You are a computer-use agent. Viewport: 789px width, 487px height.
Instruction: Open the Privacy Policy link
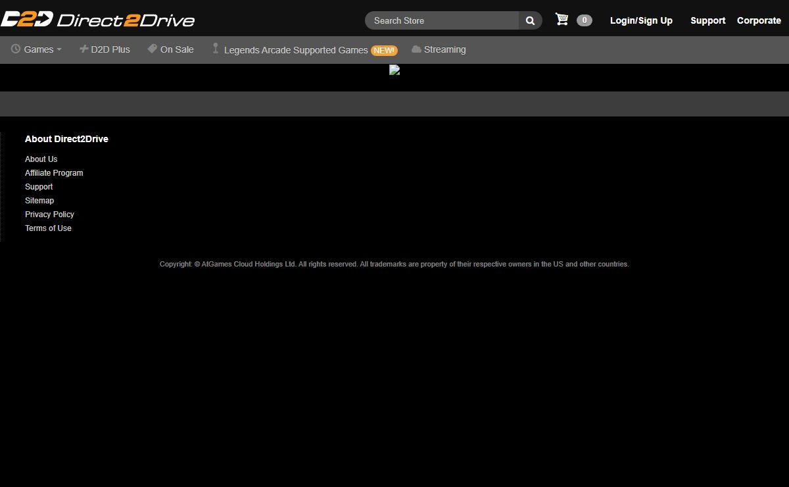click(49, 215)
